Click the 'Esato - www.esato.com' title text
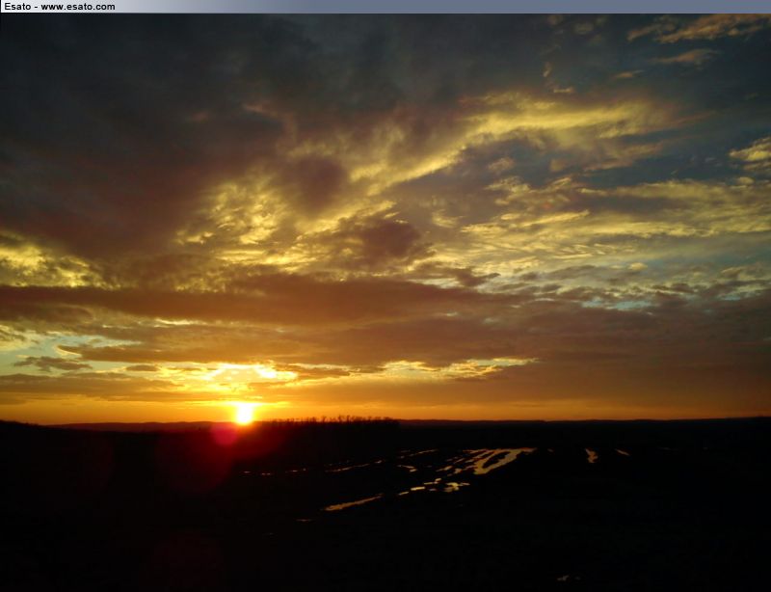This screenshot has width=771, height=592. (x=60, y=7)
